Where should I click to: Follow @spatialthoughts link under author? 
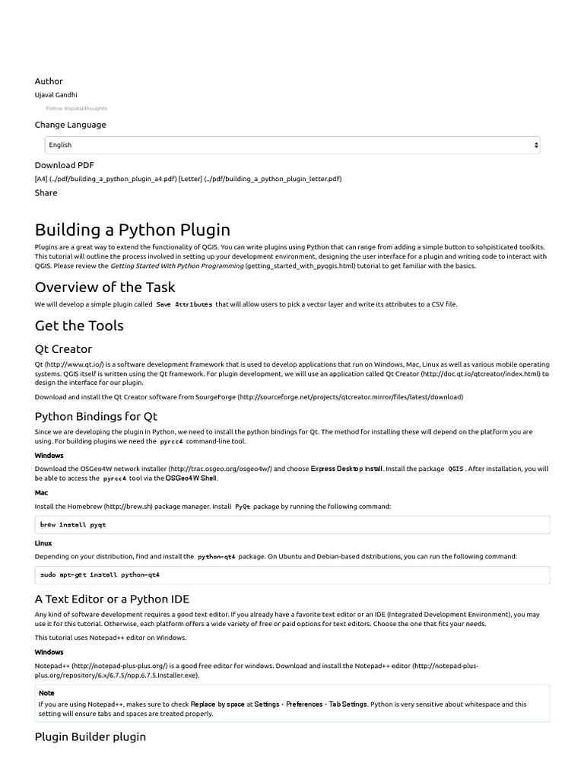(76, 109)
